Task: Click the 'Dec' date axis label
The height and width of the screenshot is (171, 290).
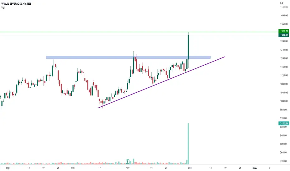Action: (190, 168)
